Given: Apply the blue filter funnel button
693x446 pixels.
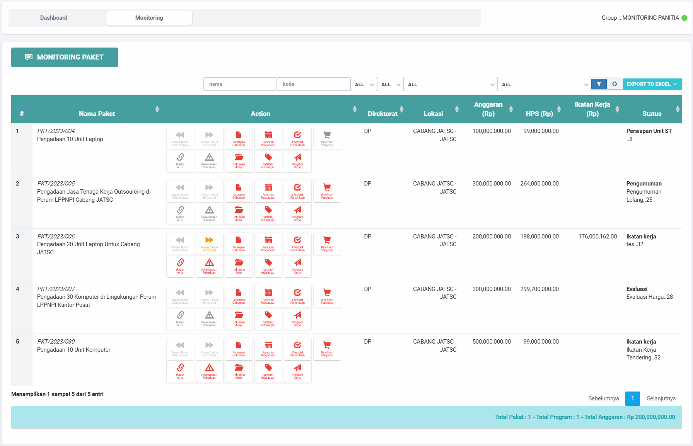Looking at the screenshot, I should coord(599,84).
